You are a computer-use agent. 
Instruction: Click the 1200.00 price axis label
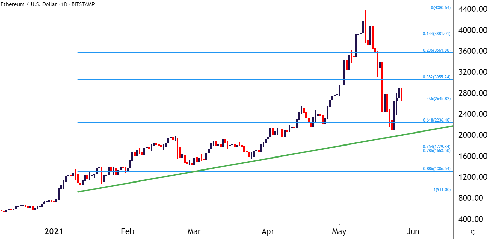pos(472,177)
